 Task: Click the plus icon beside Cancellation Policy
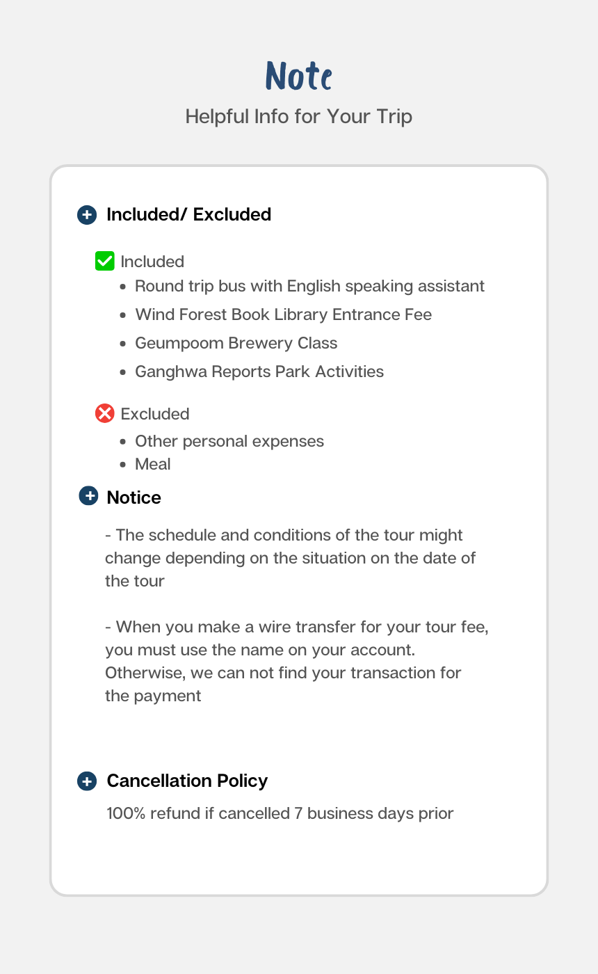click(86, 781)
